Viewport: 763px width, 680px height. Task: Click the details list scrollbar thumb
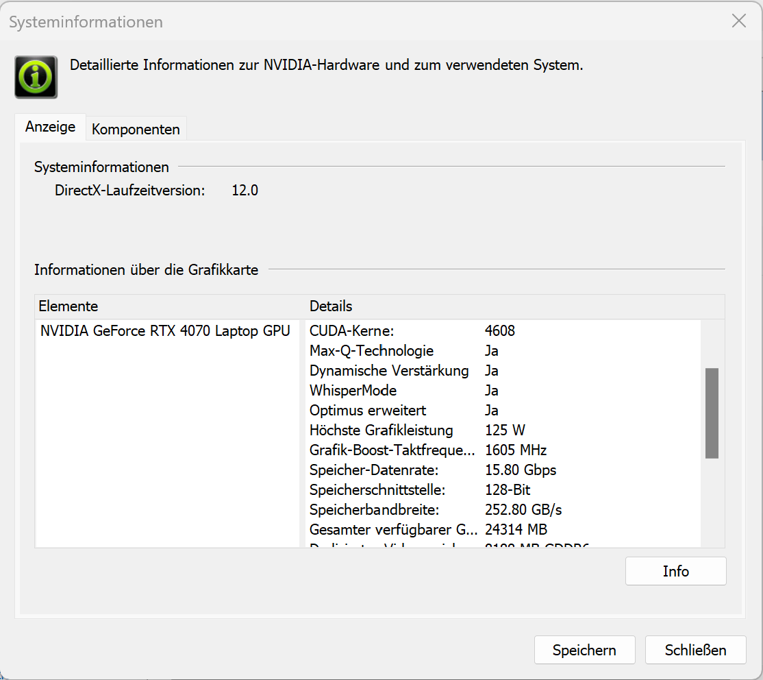pyautogui.click(x=712, y=413)
